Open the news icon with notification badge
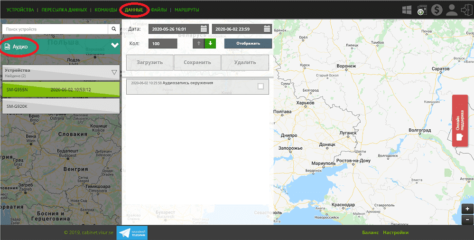 click(x=421, y=10)
